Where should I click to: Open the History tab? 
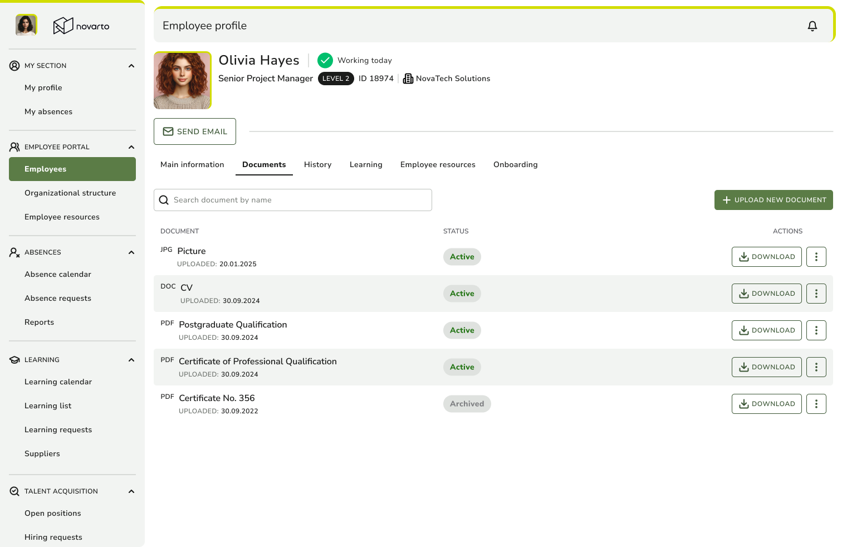pos(317,164)
